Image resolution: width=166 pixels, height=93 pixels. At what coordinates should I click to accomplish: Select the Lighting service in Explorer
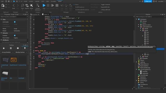[142, 62]
